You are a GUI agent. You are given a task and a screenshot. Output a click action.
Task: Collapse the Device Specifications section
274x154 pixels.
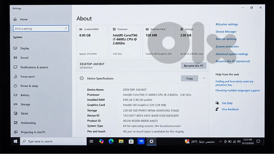coord(204,78)
